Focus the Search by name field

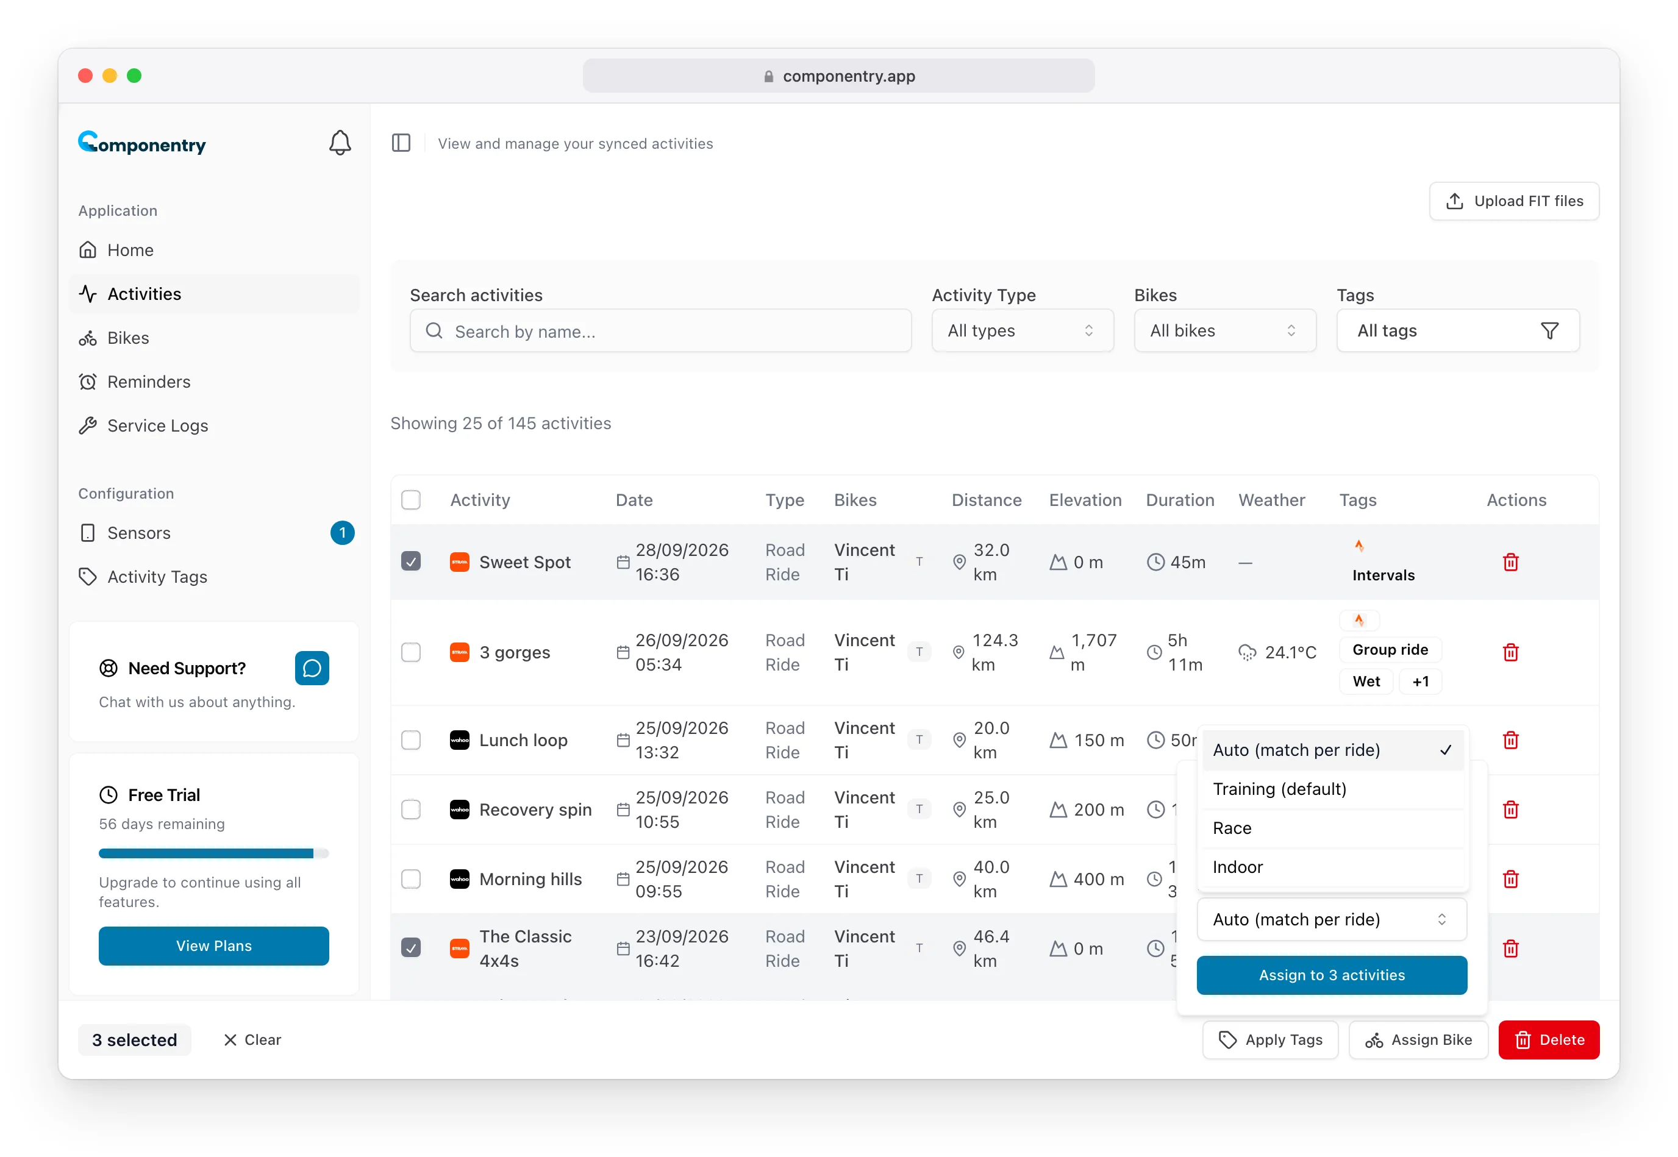pyautogui.click(x=660, y=330)
